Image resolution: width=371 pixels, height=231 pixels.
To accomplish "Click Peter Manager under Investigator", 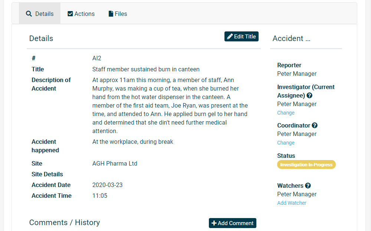I will pos(297,104).
